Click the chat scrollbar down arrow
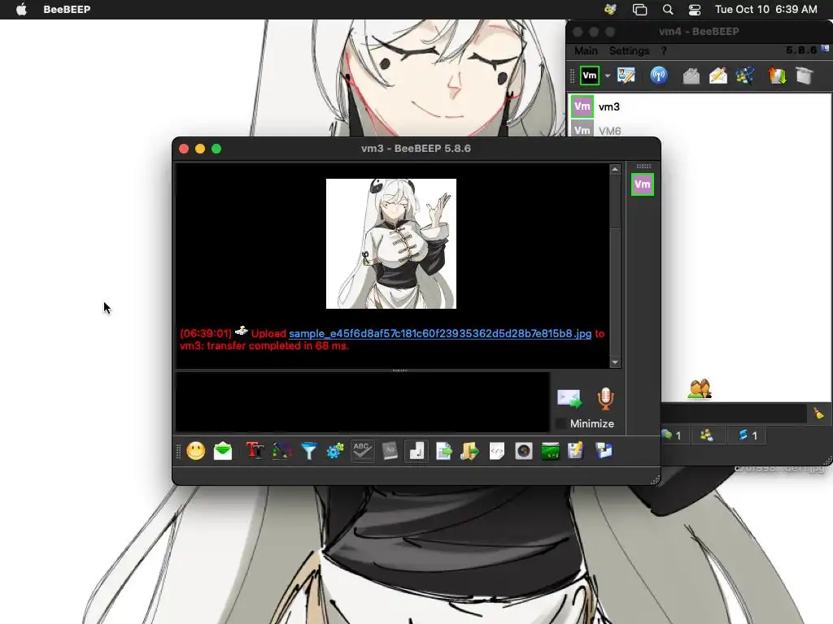Image resolution: width=833 pixels, height=624 pixels. [x=615, y=362]
